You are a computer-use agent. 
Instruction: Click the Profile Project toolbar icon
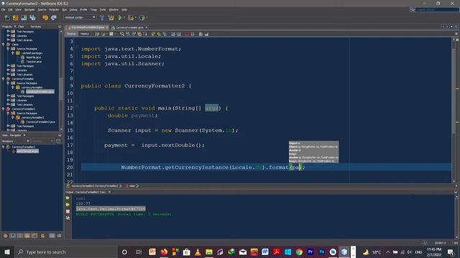[142, 18]
